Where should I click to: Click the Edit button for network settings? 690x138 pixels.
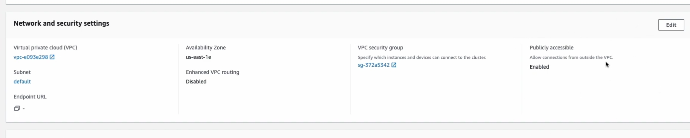671,25
